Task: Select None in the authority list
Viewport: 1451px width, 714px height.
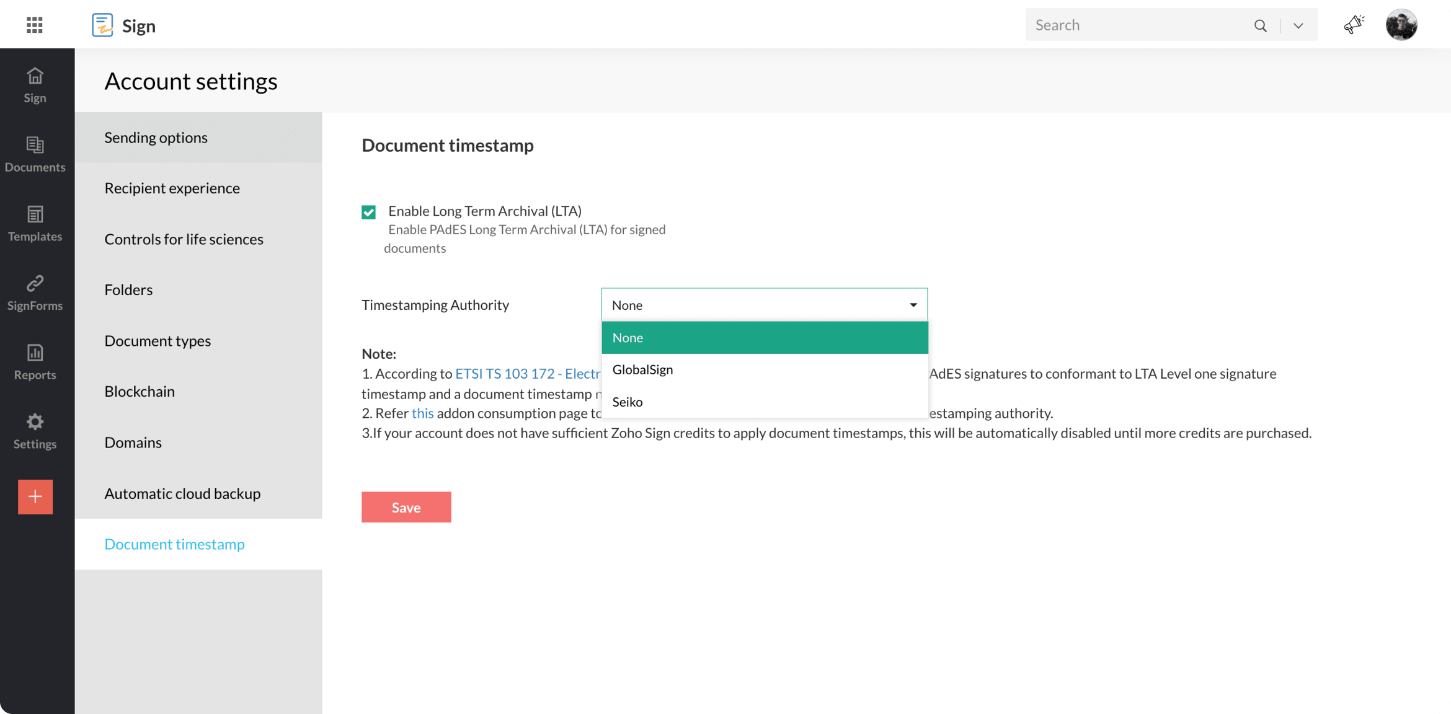Action: click(x=765, y=338)
